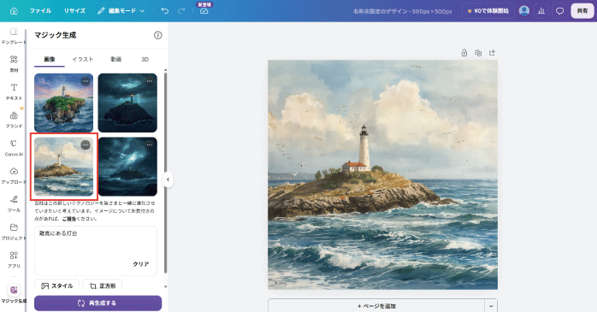
Task: Open the analytics chart icon
Action: (541, 11)
